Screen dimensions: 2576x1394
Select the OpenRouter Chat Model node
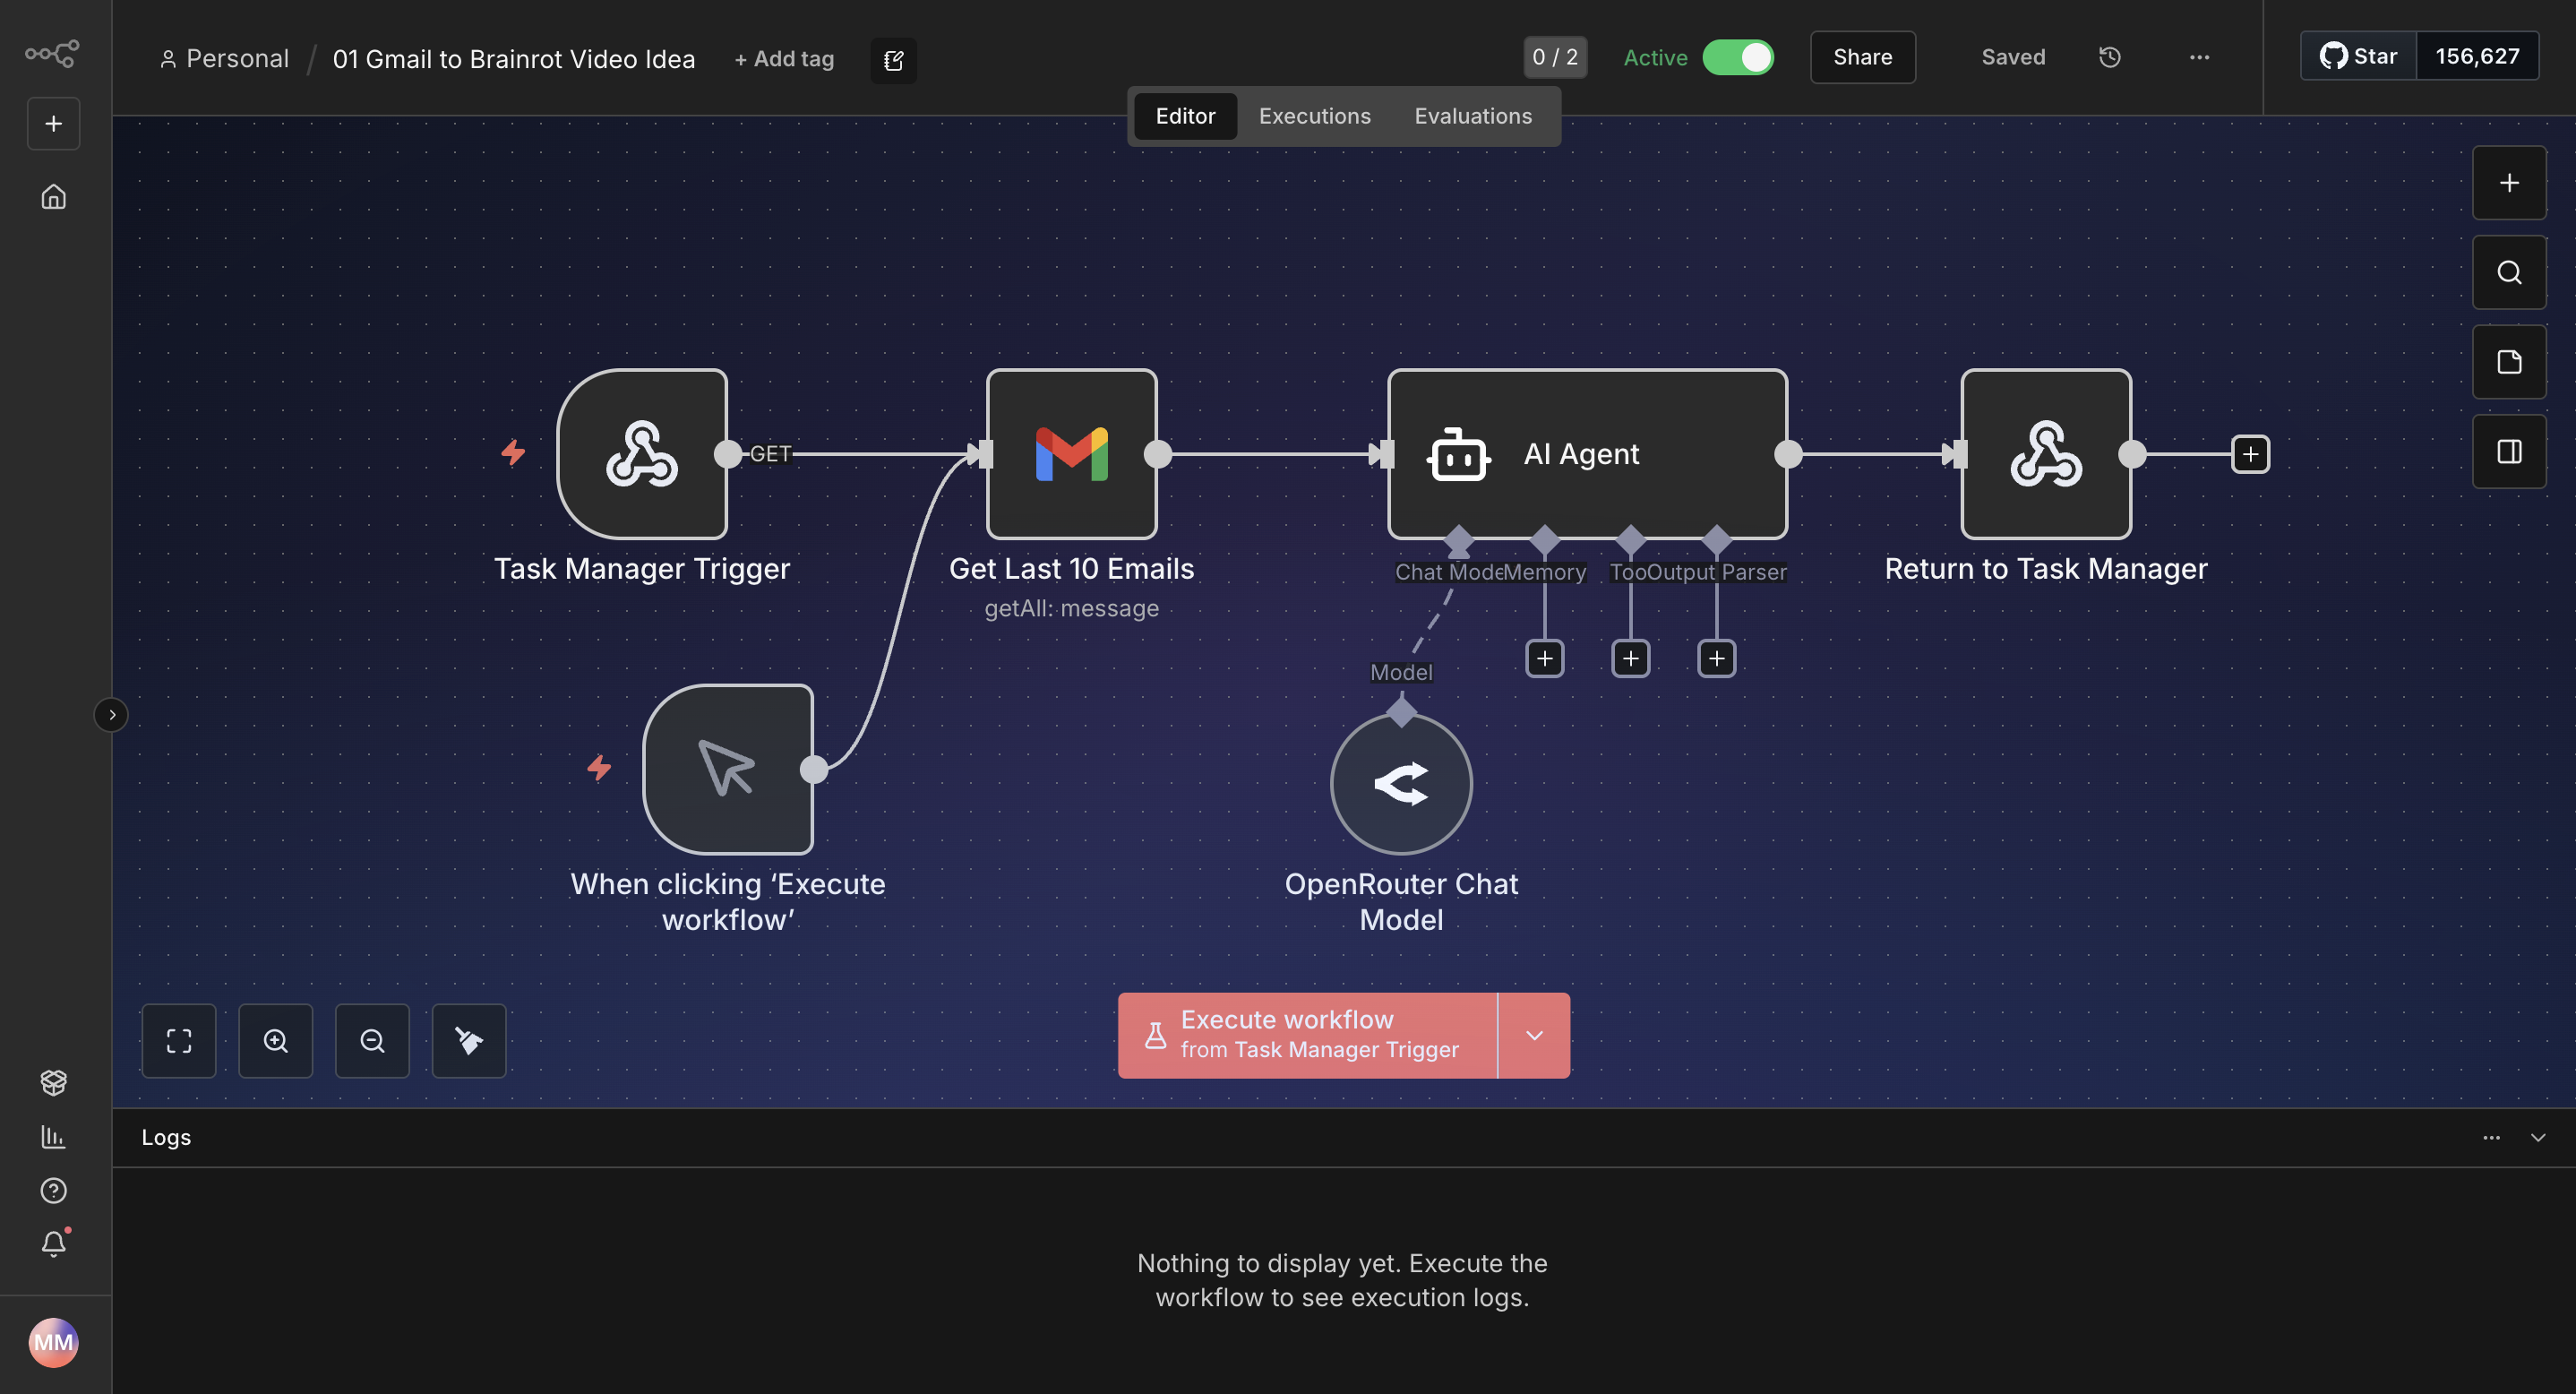pos(1400,783)
